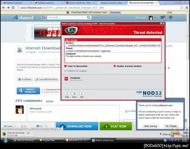Click the Thai download button below description
190x149 pixels.
click(x=25, y=79)
